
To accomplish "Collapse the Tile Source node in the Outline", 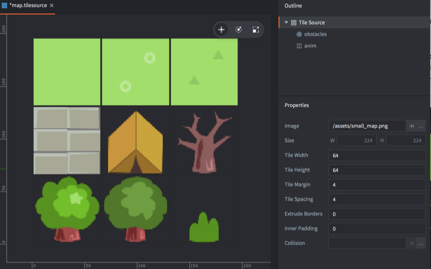I will tap(286, 22).
